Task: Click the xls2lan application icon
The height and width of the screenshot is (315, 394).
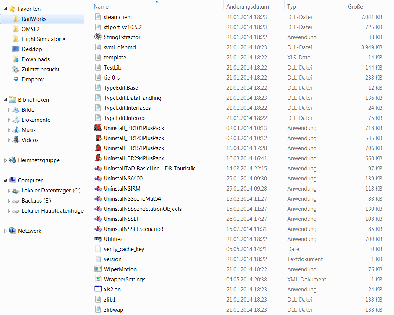Action: [x=98, y=289]
